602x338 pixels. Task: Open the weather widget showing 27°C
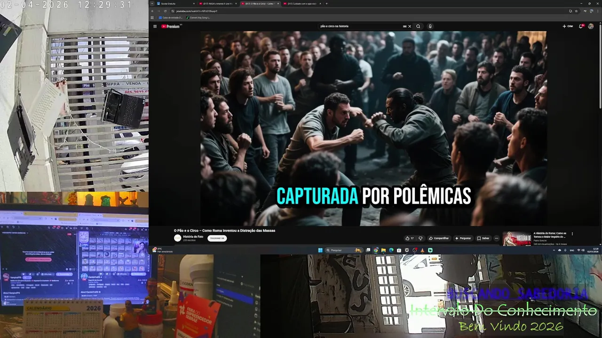[162, 250]
